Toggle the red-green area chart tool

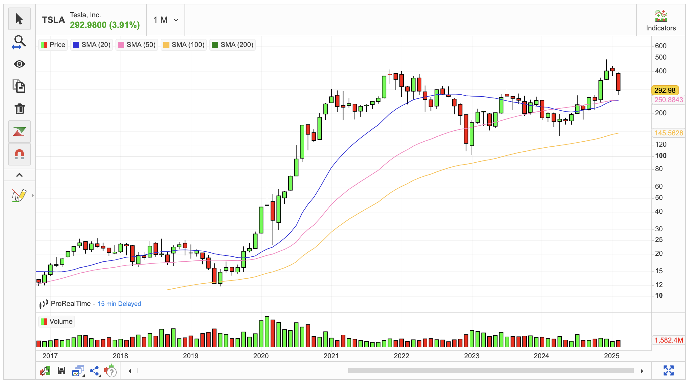19,132
